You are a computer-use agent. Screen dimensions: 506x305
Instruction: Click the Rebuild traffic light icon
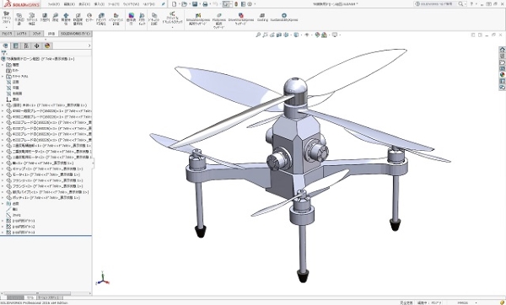click(x=236, y=4)
